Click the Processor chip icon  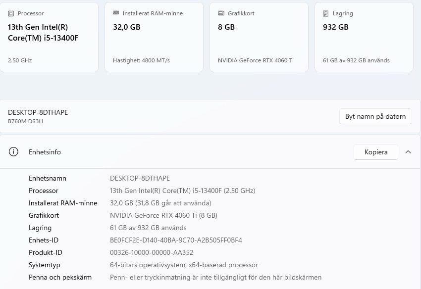(11, 13)
